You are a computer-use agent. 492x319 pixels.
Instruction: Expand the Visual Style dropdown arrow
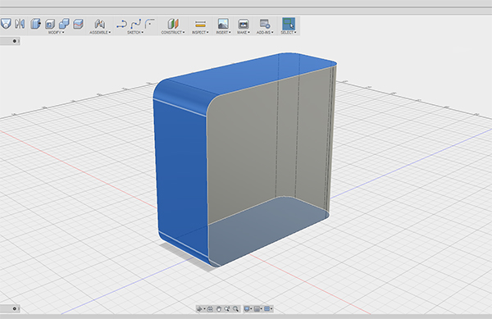(x=261, y=309)
